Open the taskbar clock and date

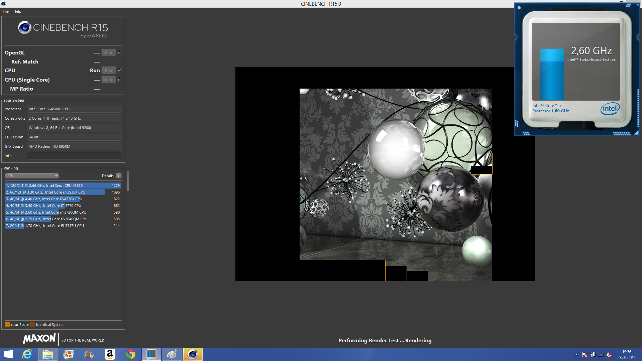(x=627, y=355)
